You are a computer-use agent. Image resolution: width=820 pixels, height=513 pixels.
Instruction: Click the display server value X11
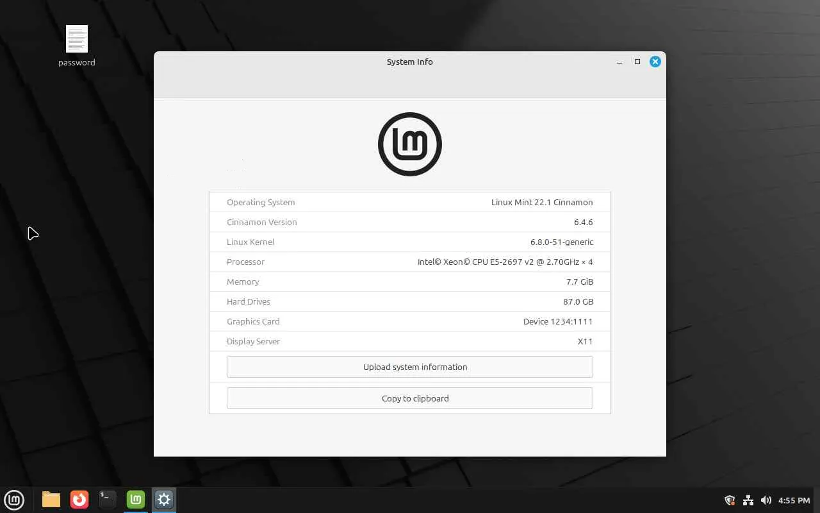coord(585,341)
